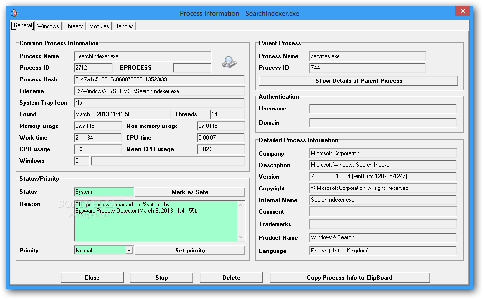The image size is (483, 299).
Task: Click the empty EPROCESS field
Action: click(192, 68)
